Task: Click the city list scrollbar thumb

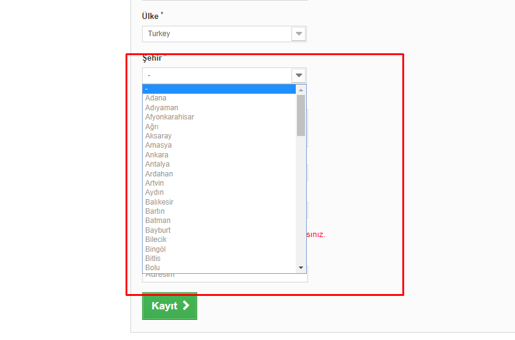Action: (301, 115)
